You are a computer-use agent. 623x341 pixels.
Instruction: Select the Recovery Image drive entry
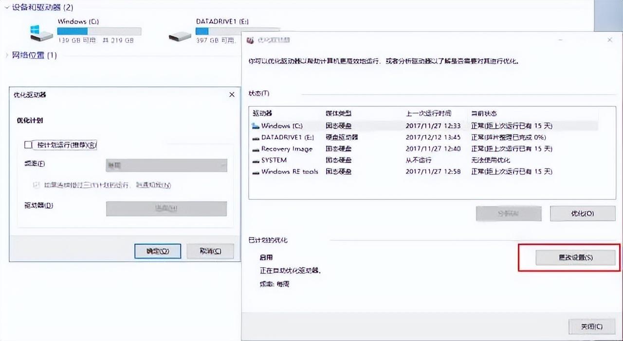286,149
